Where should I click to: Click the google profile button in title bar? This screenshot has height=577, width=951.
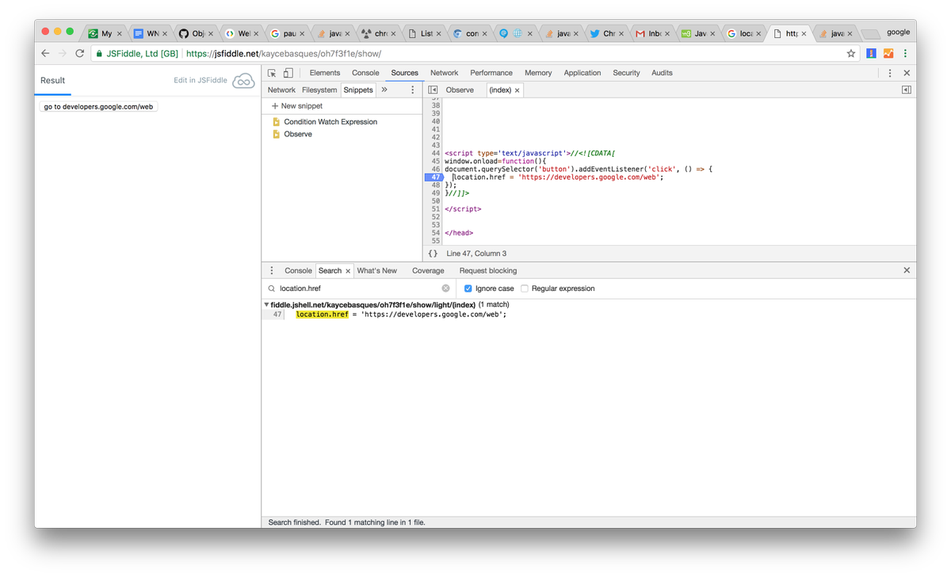pyautogui.click(x=898, y=32)
